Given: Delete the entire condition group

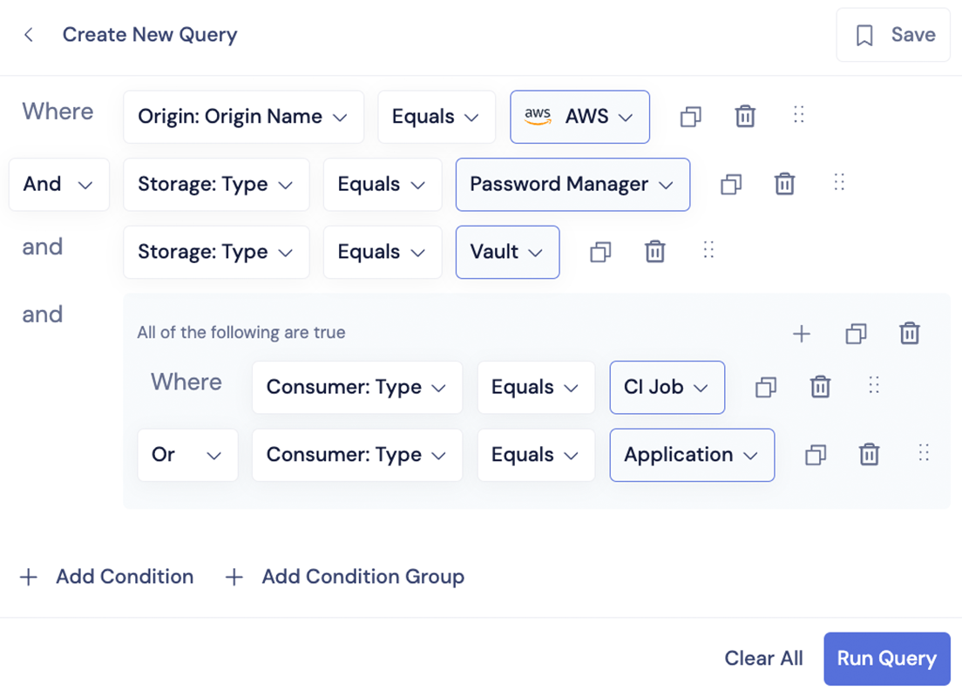Looking at the screenshot, I should [x=910, y=333].
